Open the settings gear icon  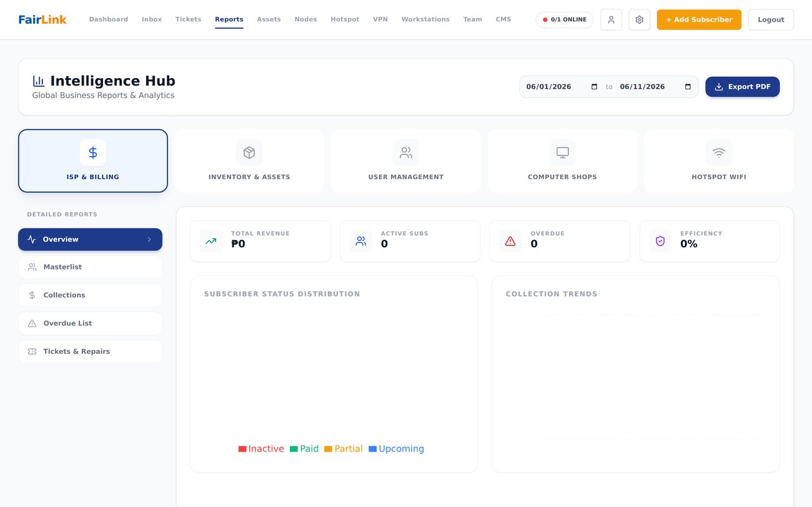(x=639, y=20)
